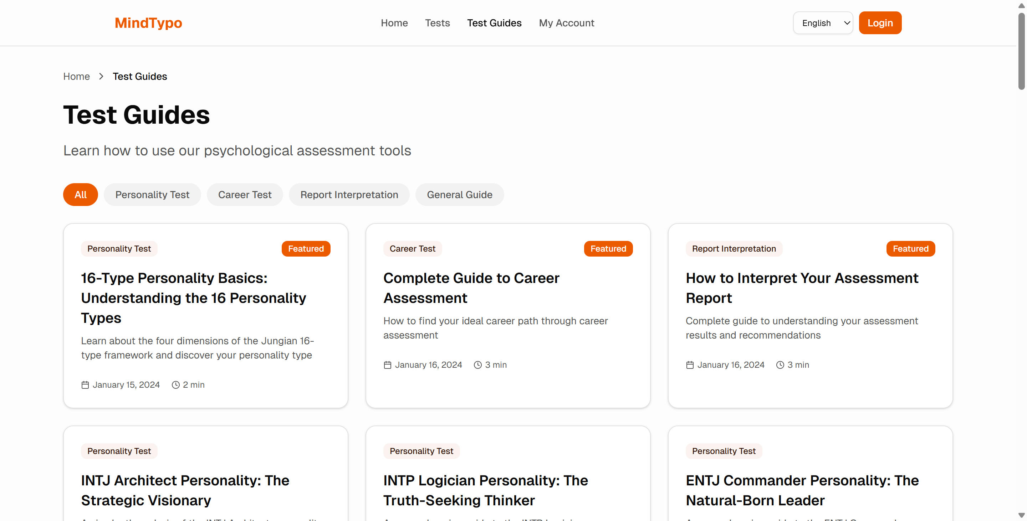Click Featured badge on Assessment Report card
The image size is (1027, 521).
911,248
